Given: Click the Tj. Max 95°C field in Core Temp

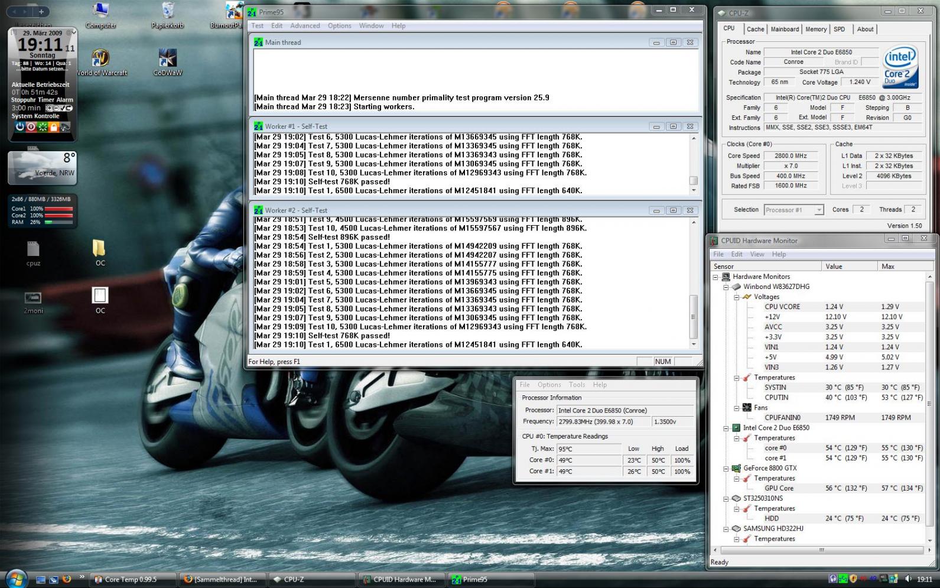Looking at the screenshot, I should pyautogui.click(x=588, y=449).
